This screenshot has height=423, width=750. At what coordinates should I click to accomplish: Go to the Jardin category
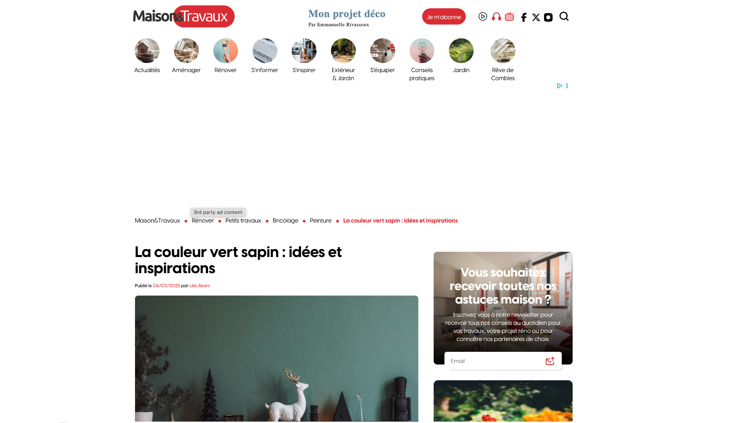(461, 55)
